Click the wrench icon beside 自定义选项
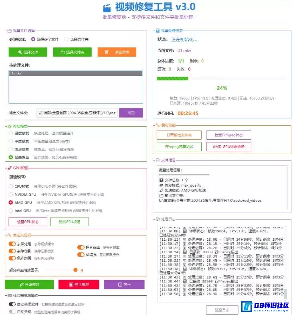Image resolution: width=293 pixels, height=315 pixels. (10, 235)
